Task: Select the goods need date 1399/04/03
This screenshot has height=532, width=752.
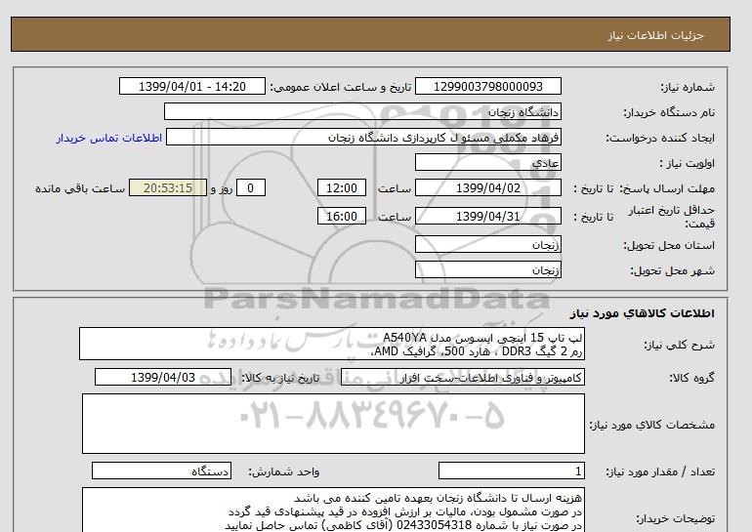Action: [163, 377]
